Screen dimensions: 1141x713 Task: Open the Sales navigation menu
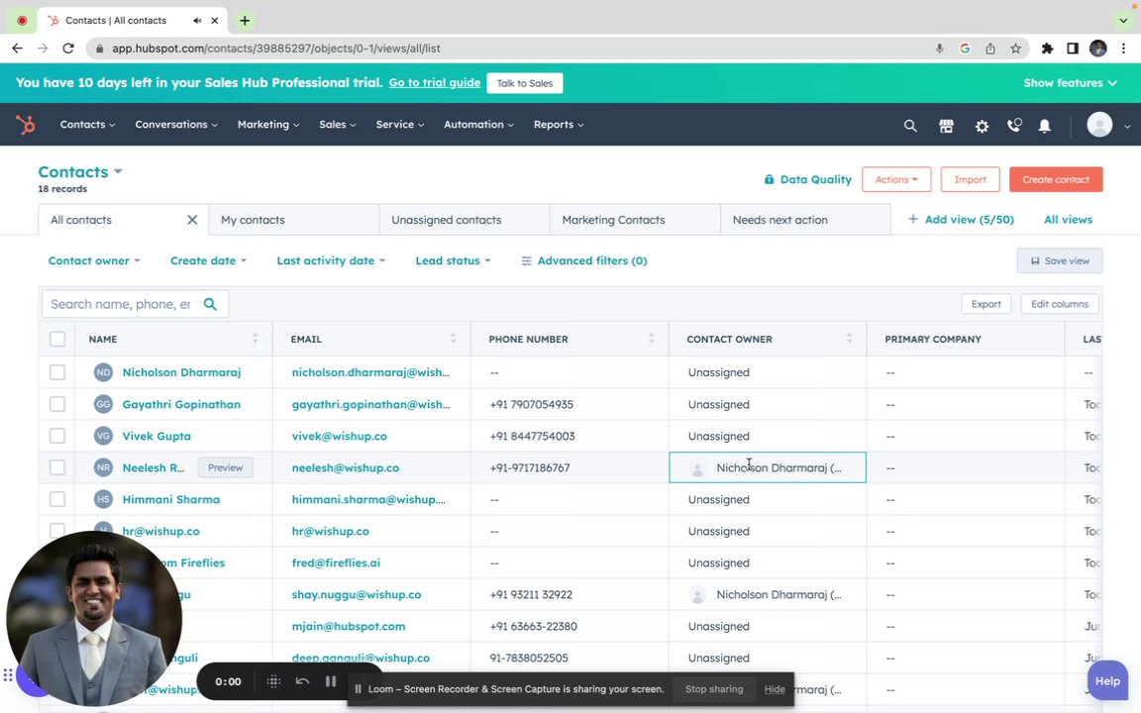click(338, 125)
